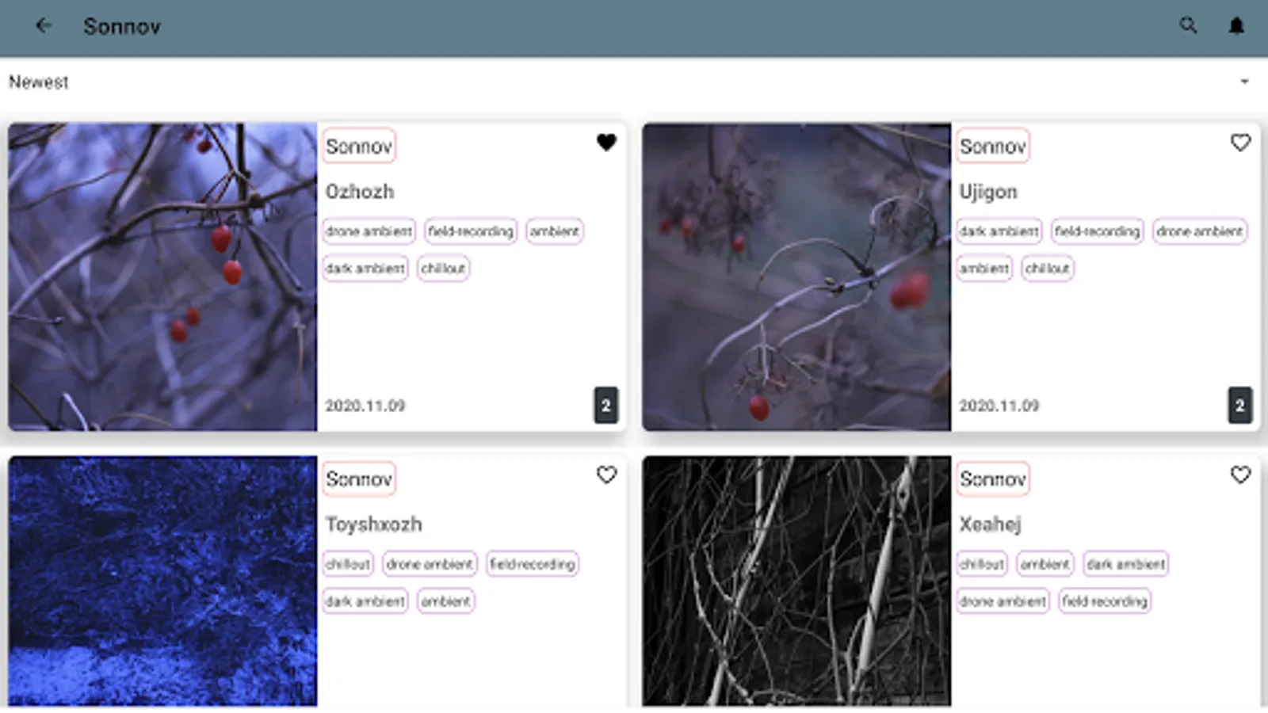This screenshot has height=713, width=1268.
Task: Select dark ambient tag on Ozhozh
Action: pyautogui.click(x=365, y=269)
